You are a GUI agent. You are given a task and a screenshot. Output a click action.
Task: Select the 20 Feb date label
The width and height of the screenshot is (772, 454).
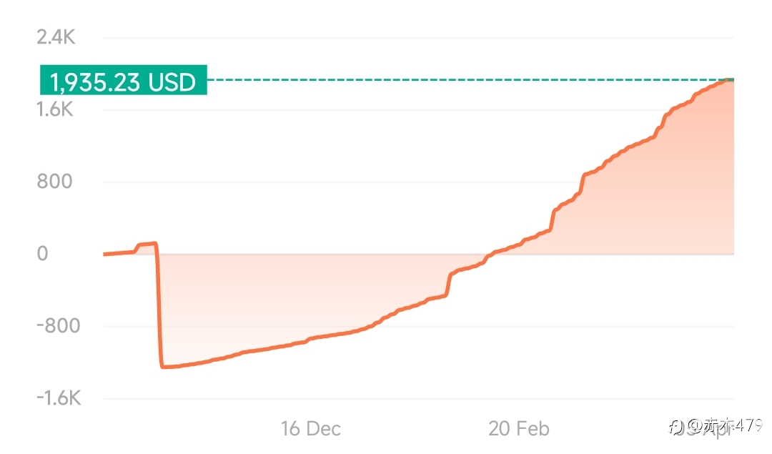point(519,428)
